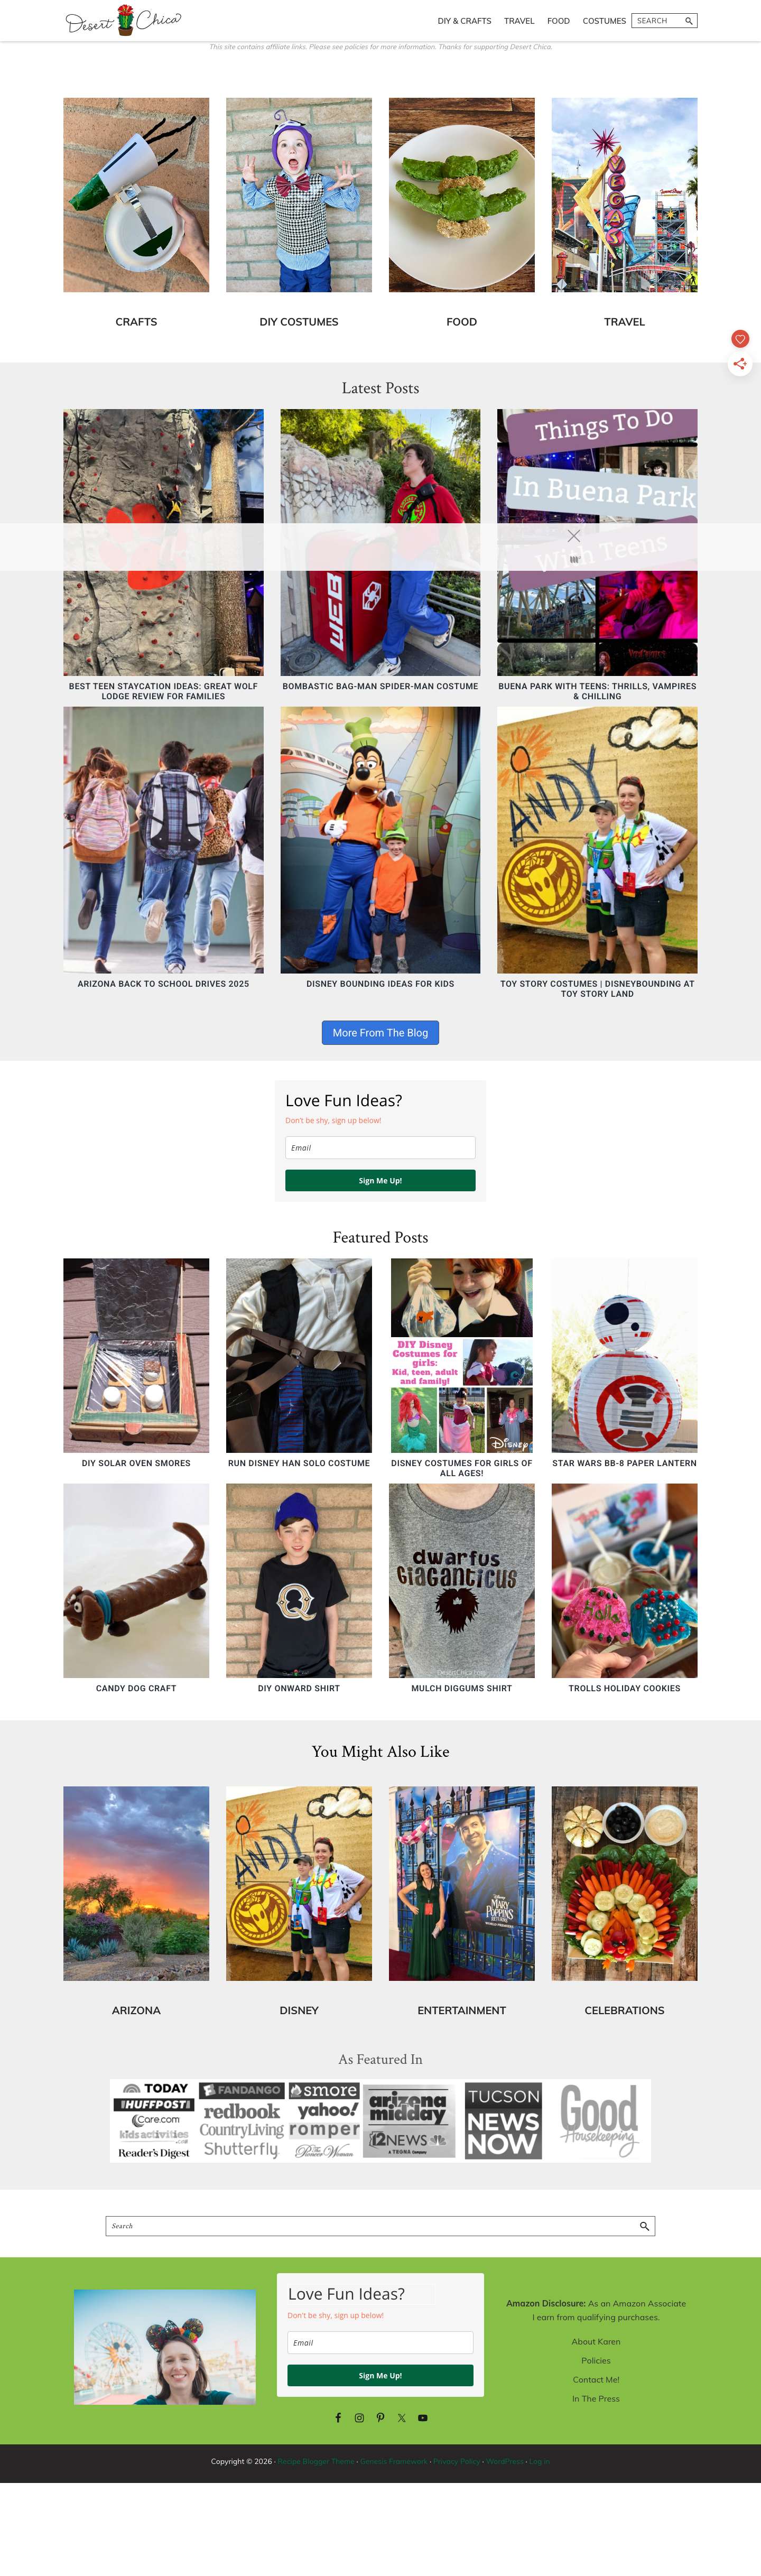Open the DIY & Crafts menu

click(464, 21)
